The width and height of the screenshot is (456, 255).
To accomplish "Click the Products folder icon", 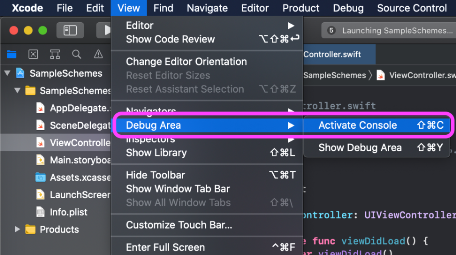I will [30, 229].
